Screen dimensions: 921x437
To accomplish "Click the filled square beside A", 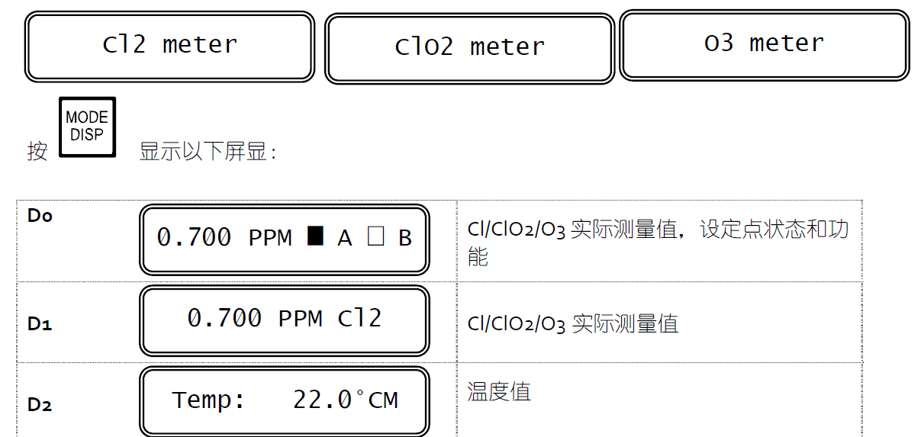I will pyautogui.click(x=315, y=237).
